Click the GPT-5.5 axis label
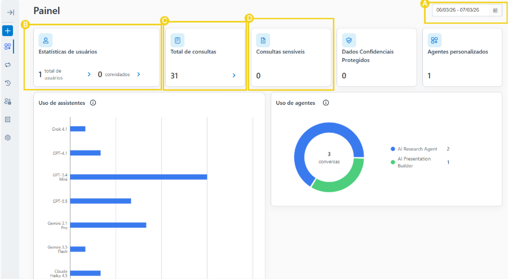 point(60,201)
